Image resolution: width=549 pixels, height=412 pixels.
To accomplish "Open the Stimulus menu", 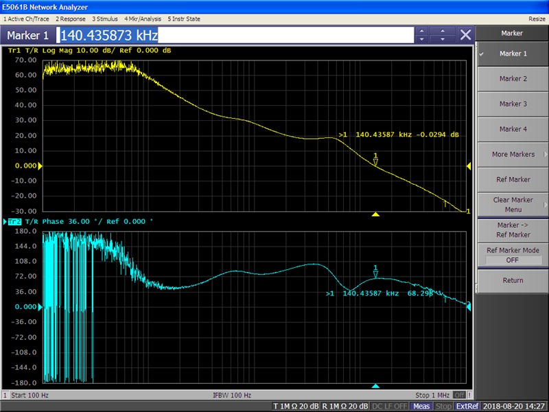I will pyautogui.click(x=105, y=19).
